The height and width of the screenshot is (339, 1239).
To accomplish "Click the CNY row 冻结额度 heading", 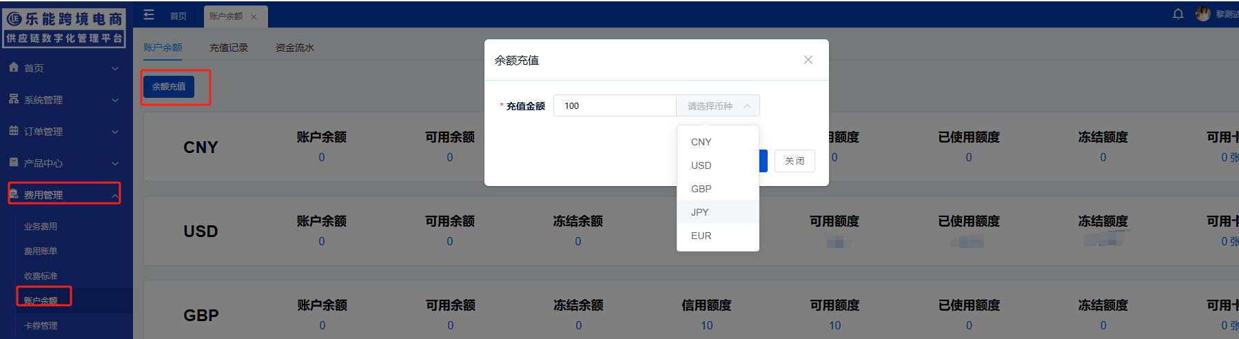I will tap(1103, 137).
